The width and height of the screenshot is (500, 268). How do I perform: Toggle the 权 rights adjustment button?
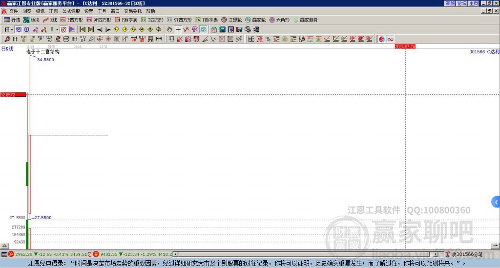click(63, 29)
